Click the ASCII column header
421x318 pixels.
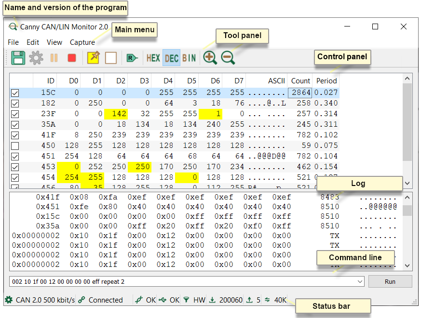click(267, 81)
